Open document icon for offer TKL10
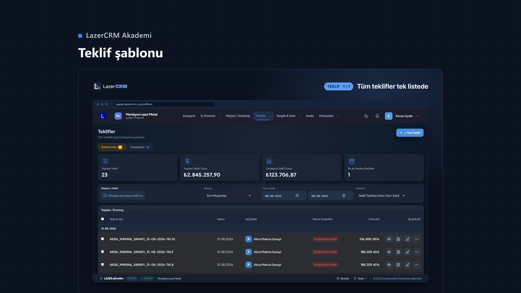The image size is (521, 293). pos(398,239)
